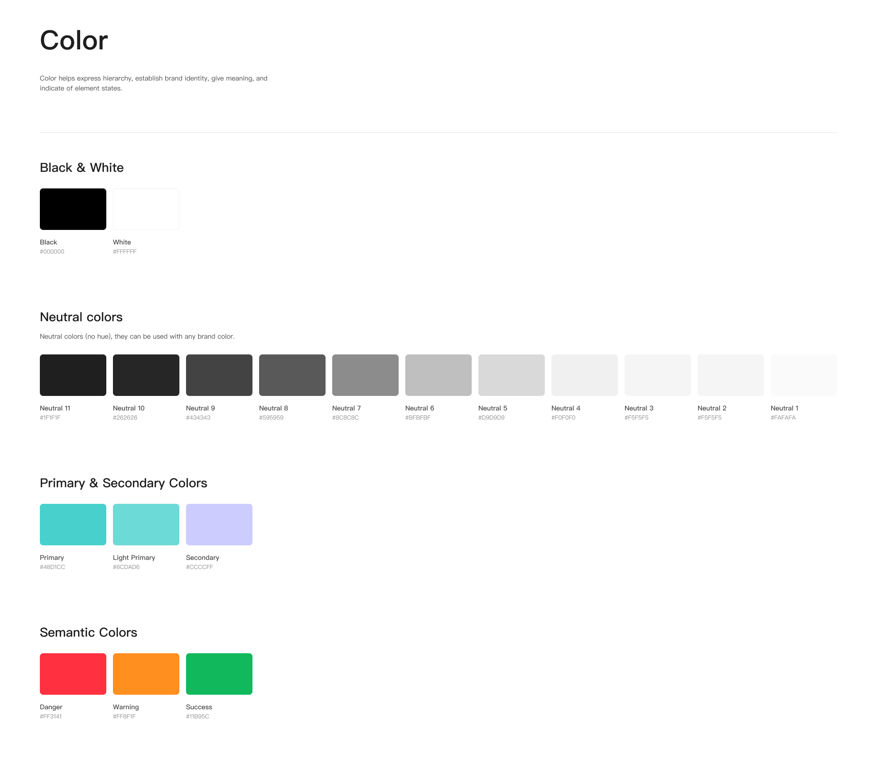Image resolution: width=877 pixels, height=757 pixels.
Task: Click the #48D1CC hex code text
Action: (x=52, y=567)
